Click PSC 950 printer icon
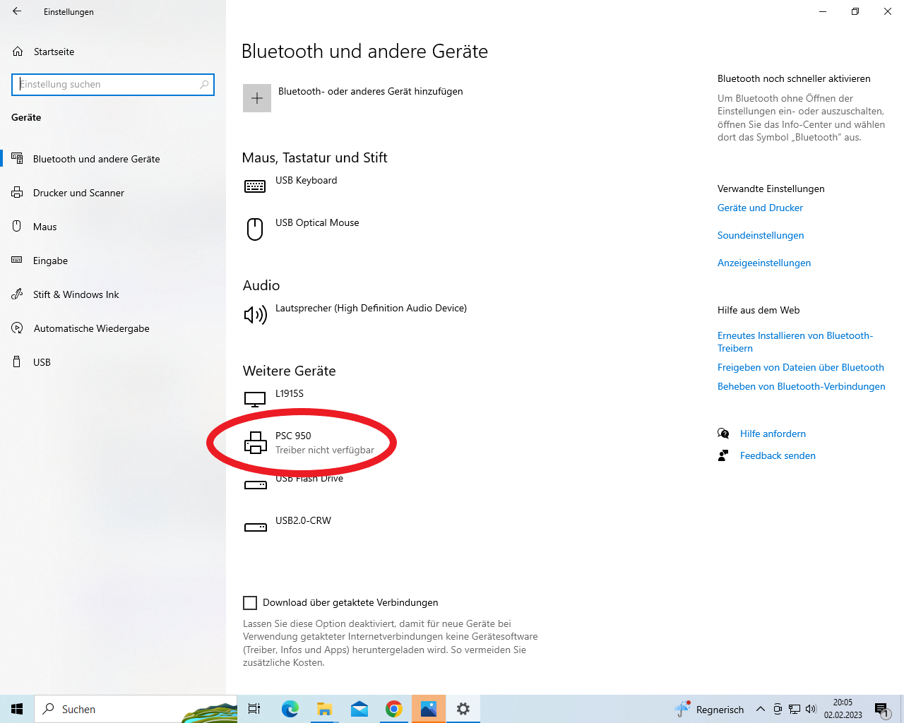This screenshot has height=723, width=904. 255,443
